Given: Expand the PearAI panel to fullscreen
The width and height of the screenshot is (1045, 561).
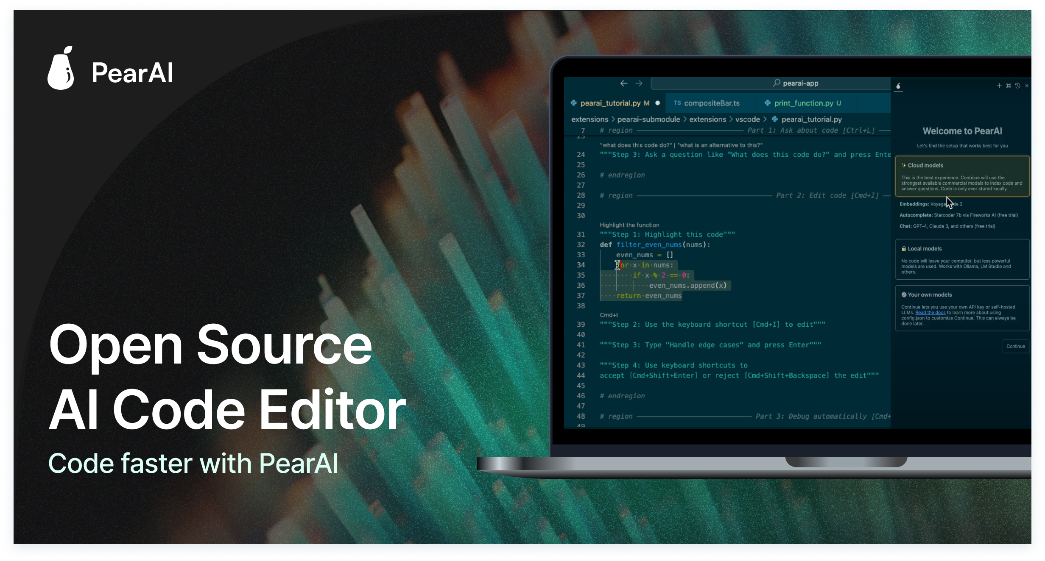Looking at the screenshot, I should pos(1009,86).
